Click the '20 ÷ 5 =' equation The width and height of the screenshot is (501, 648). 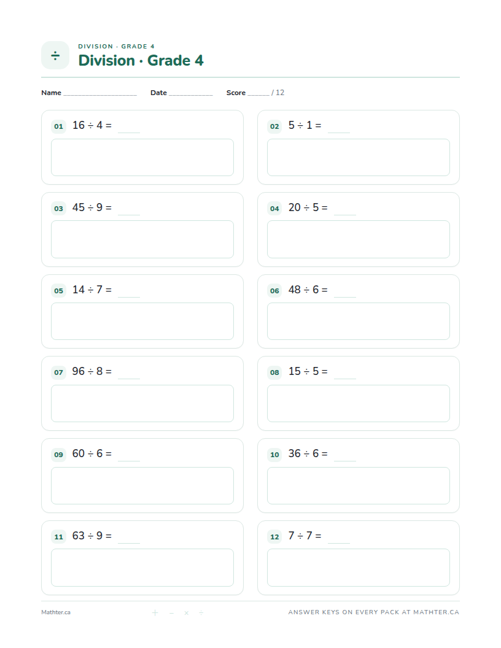pyautogui.click(x=308, y=207)
